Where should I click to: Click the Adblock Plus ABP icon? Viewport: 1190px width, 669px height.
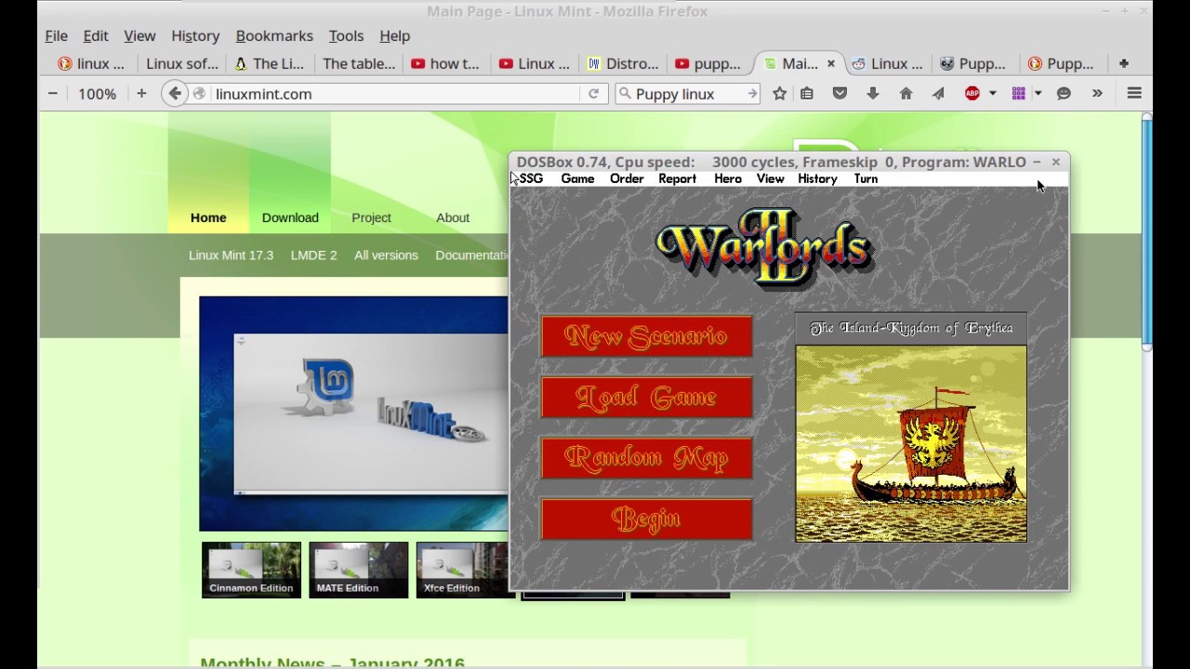click(x=972, y=93)
